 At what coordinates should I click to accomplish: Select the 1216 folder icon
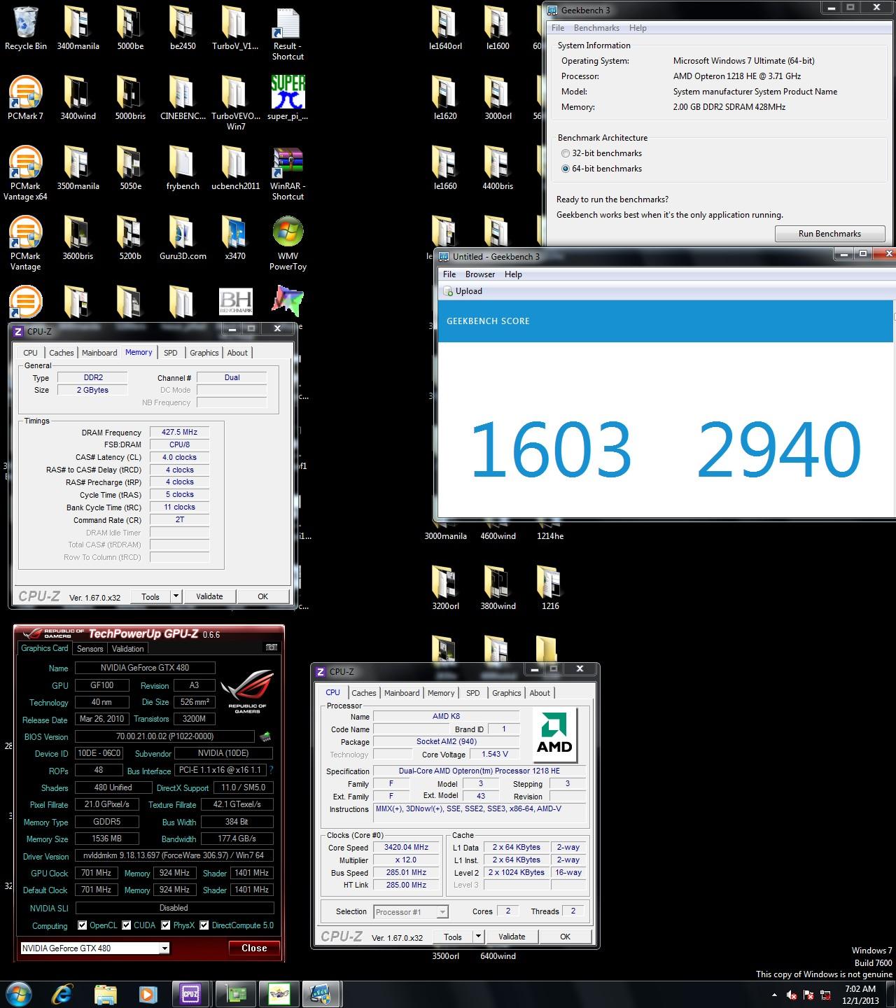[550, 588]
